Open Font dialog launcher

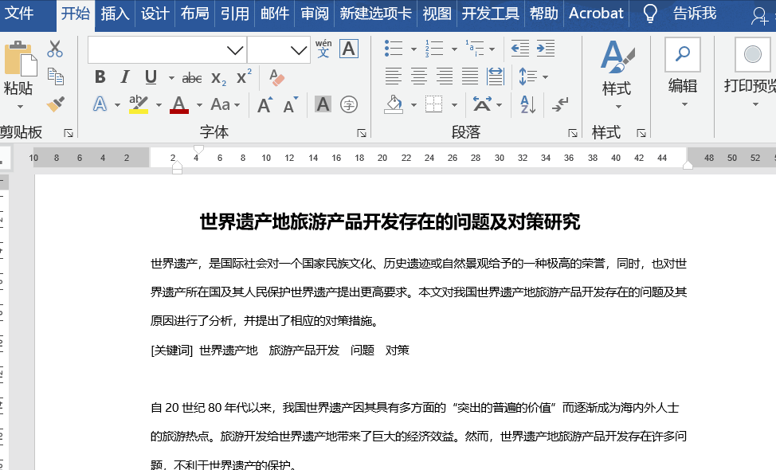(362, 133)
